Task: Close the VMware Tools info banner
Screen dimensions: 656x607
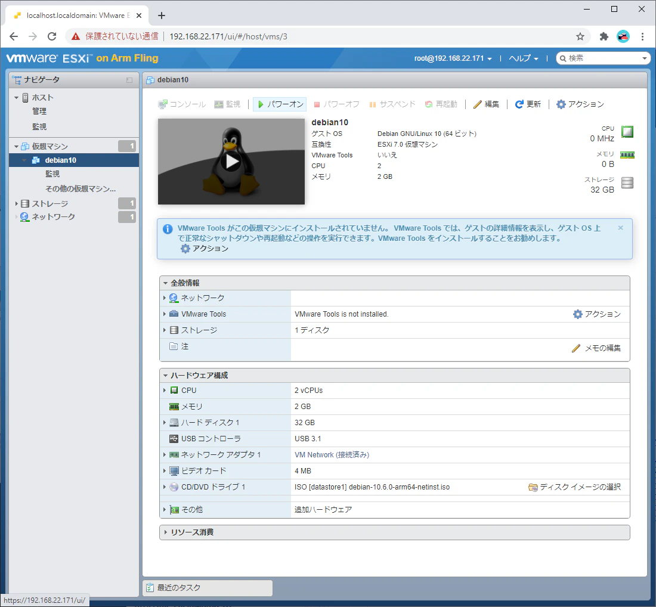Action: point(620,228)
